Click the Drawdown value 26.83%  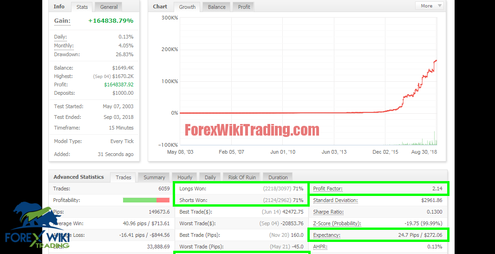coord(126,54)
